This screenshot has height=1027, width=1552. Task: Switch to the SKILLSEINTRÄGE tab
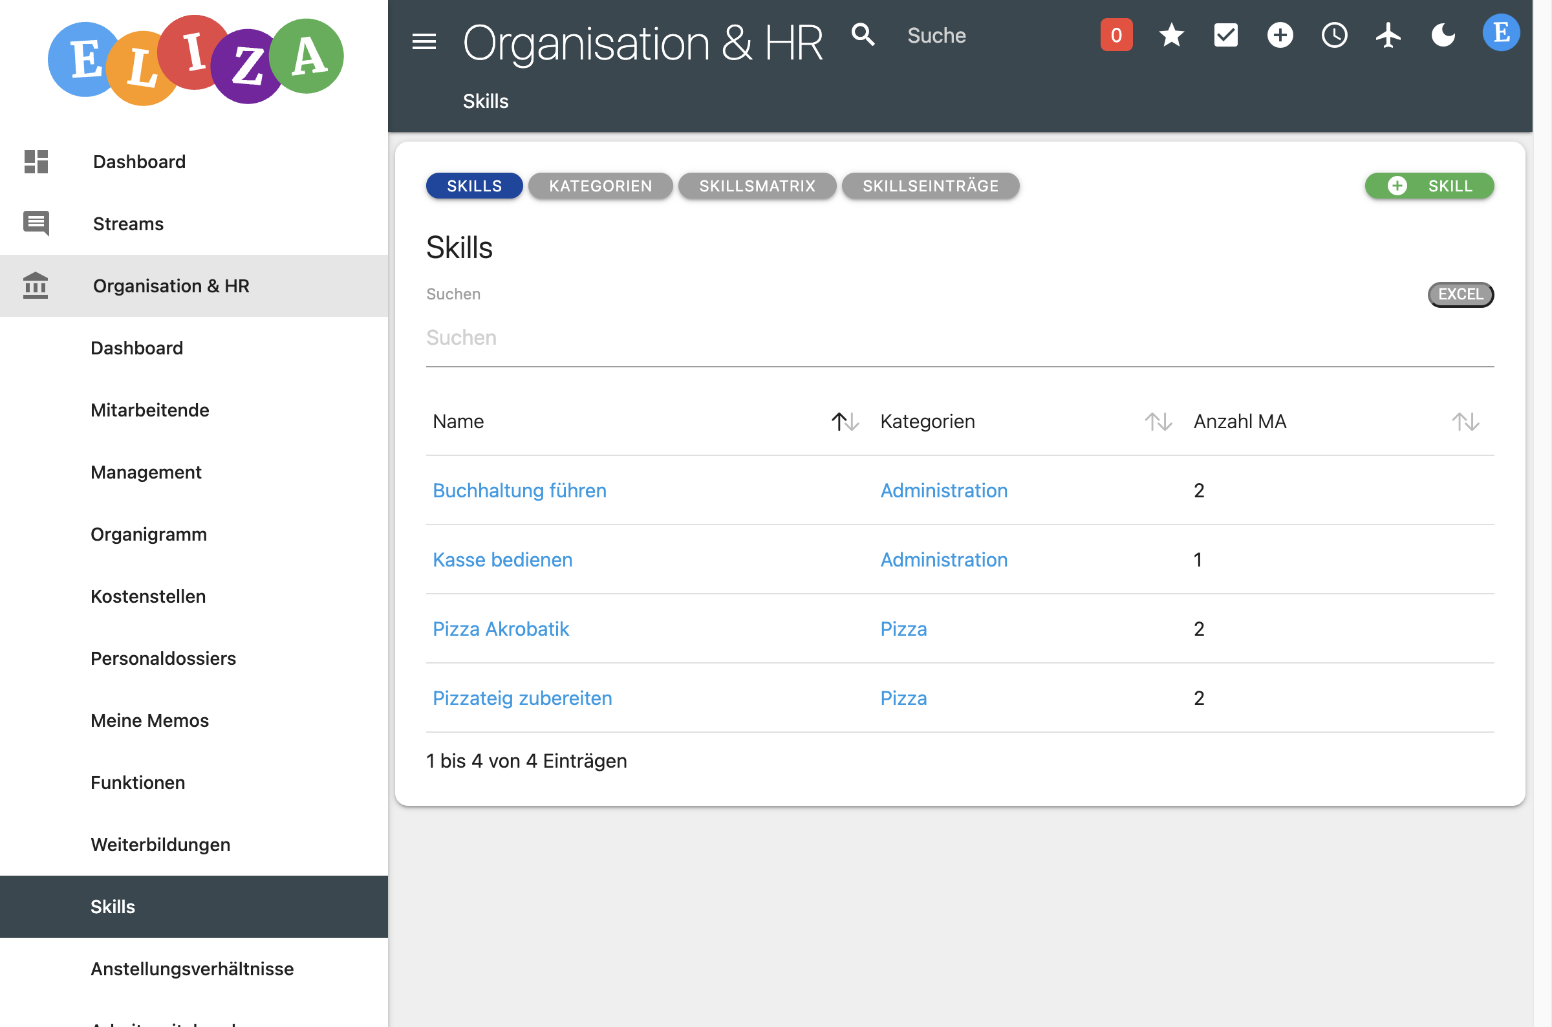tap(931, 186)
